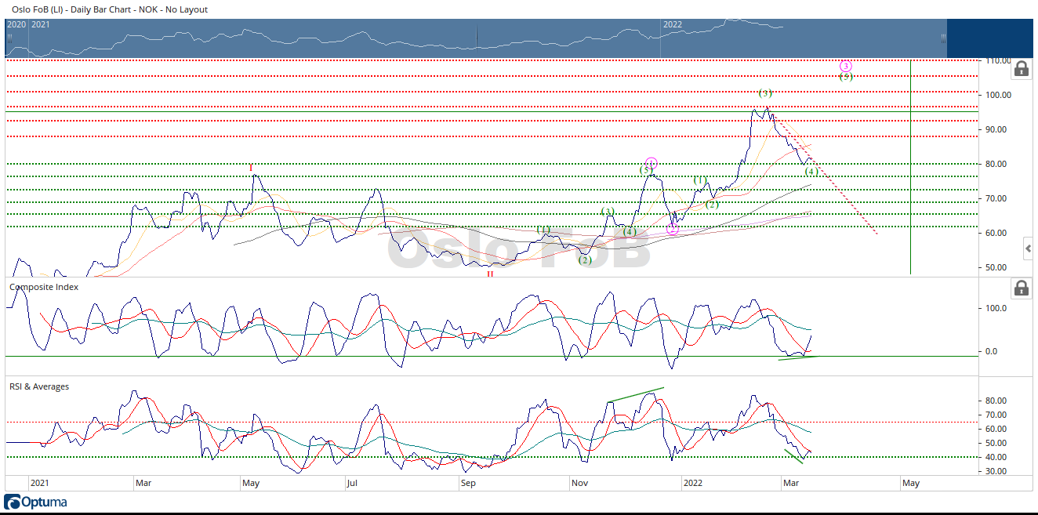Select the 'Composite Index' pane label
The width and height of the screenshot is (1038, 515).
(44, 287)
